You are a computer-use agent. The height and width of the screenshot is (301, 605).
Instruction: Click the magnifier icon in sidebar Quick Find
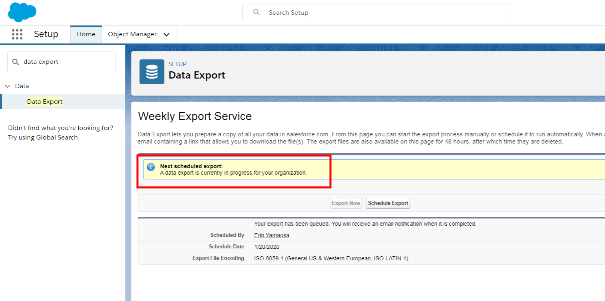tap(15, 61)
